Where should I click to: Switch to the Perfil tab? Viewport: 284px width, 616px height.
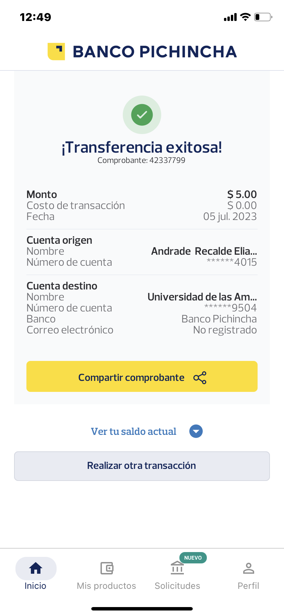click(248, 586)
